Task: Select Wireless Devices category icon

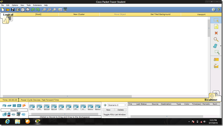Action: click(x=19, y=106)
